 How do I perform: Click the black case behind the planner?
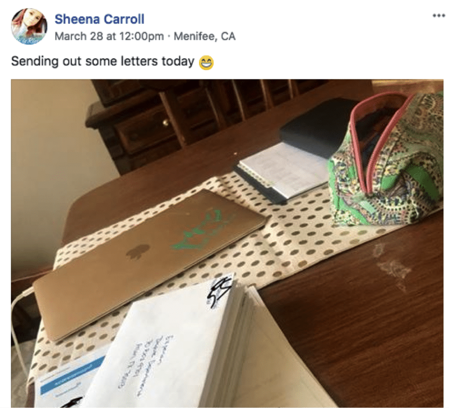316,126
